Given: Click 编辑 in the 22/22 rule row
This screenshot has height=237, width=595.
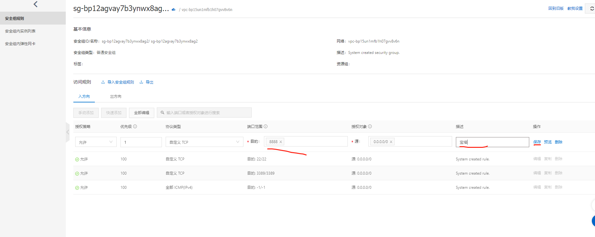Looking at the screenshot, I should [537, 159].
